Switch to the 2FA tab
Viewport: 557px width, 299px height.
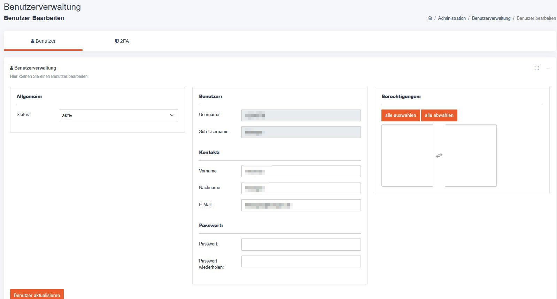[122, 41]
